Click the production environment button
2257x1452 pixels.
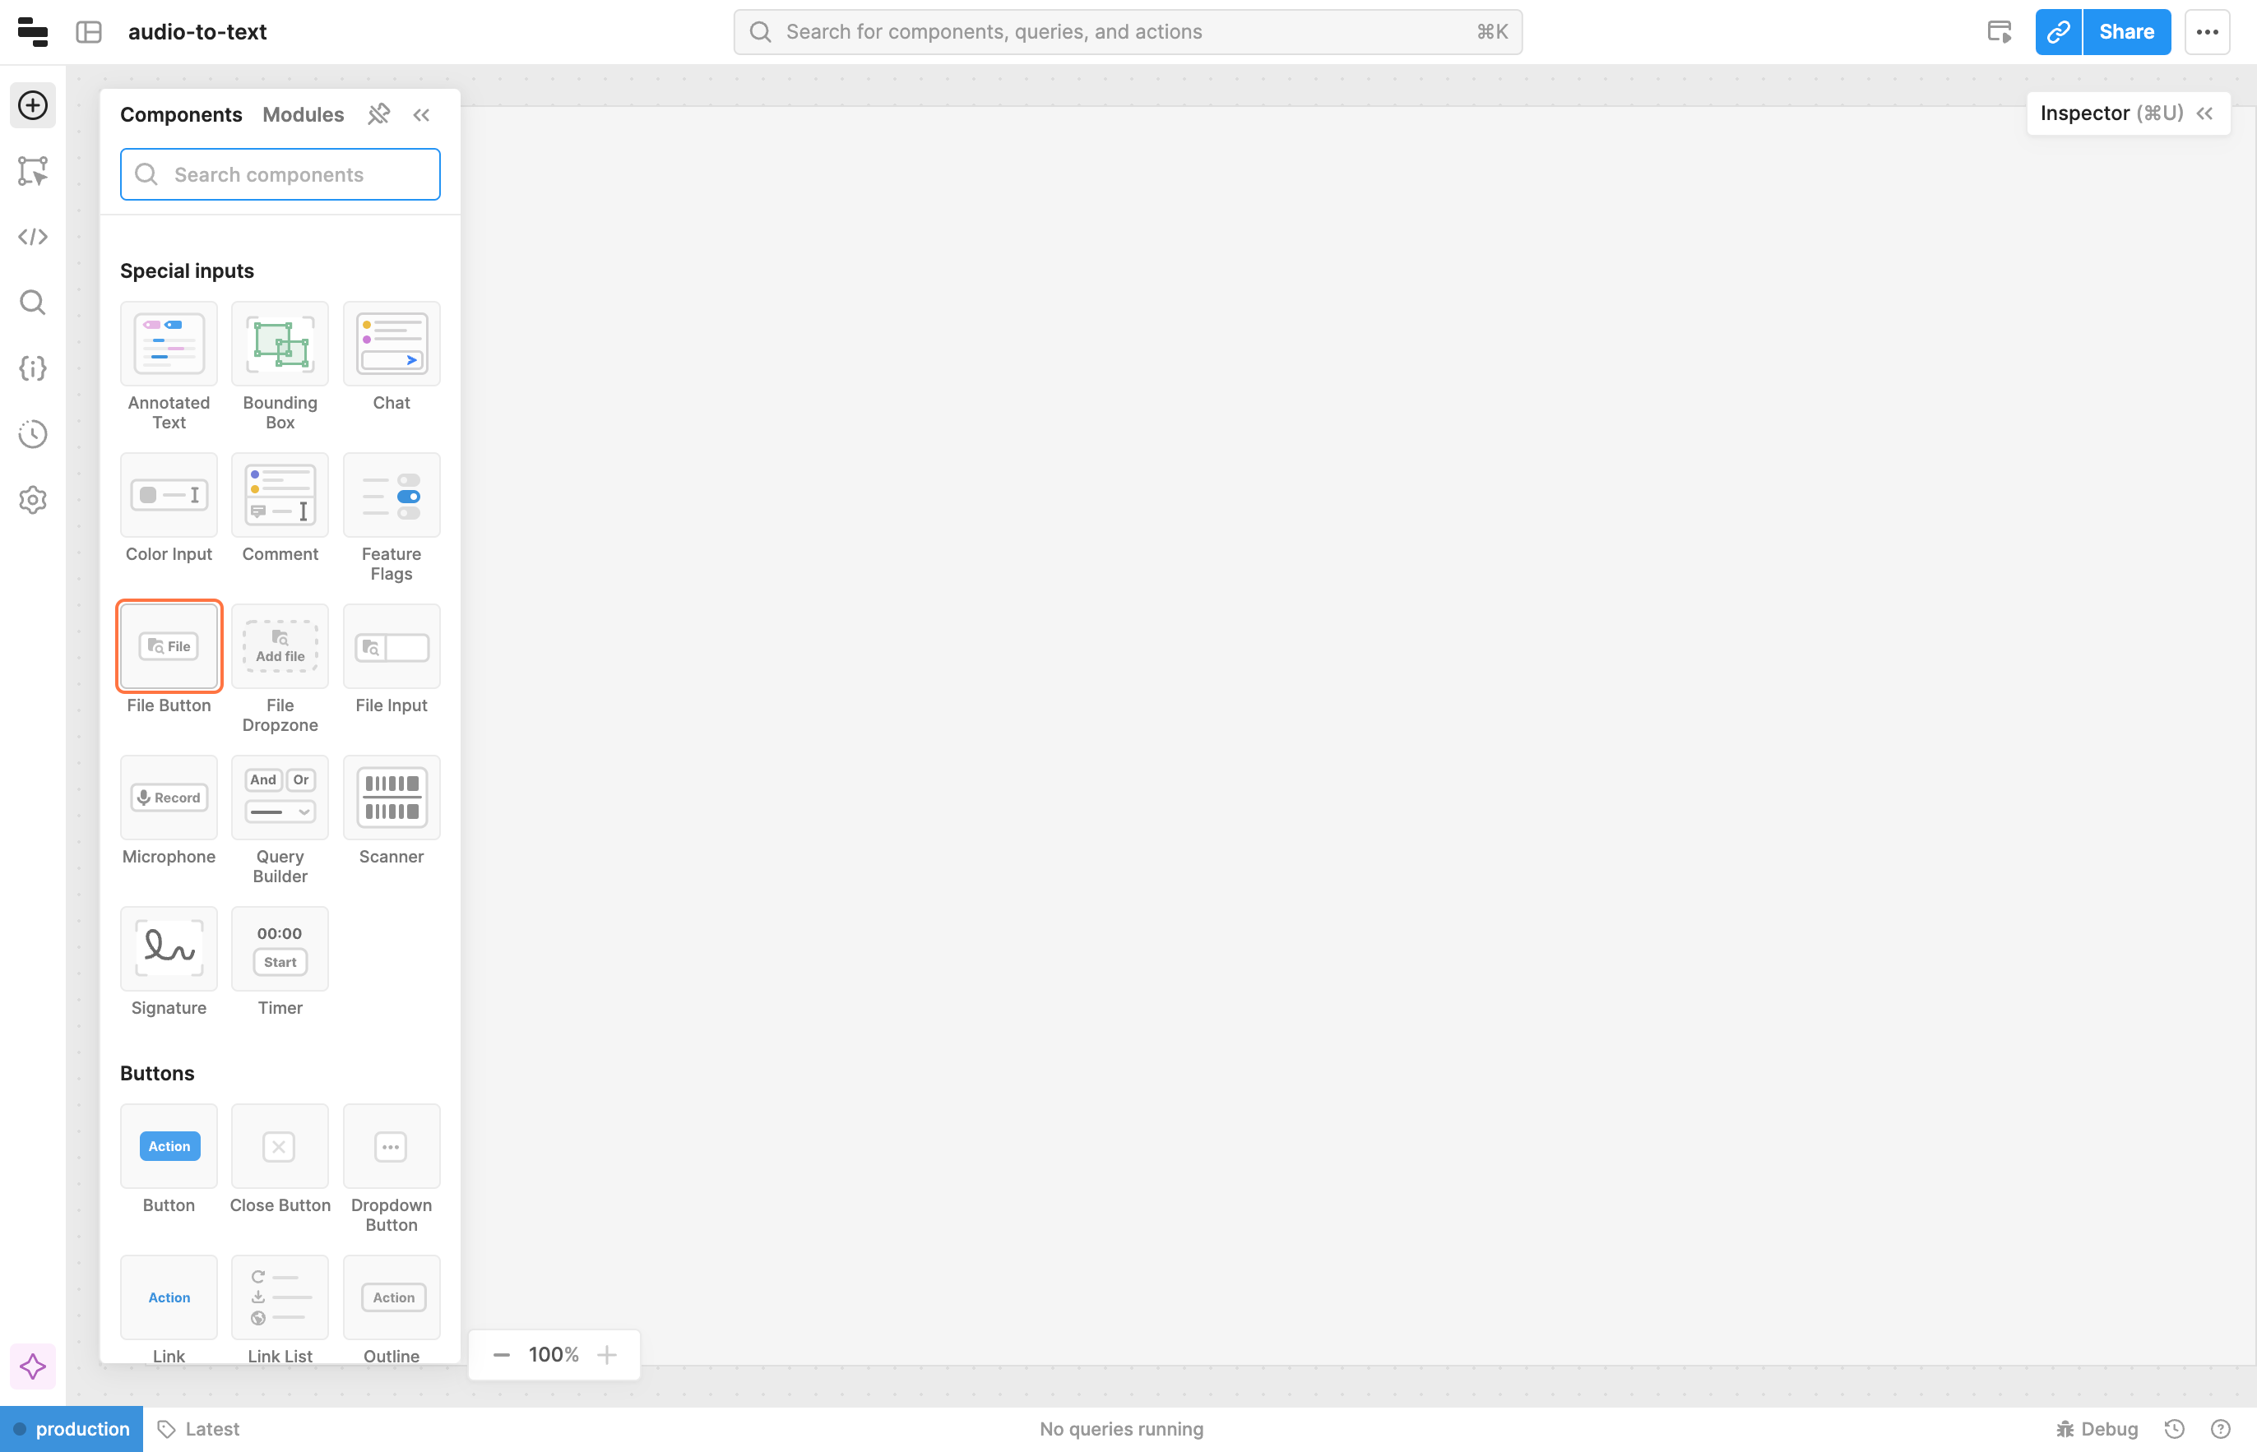72,1428
